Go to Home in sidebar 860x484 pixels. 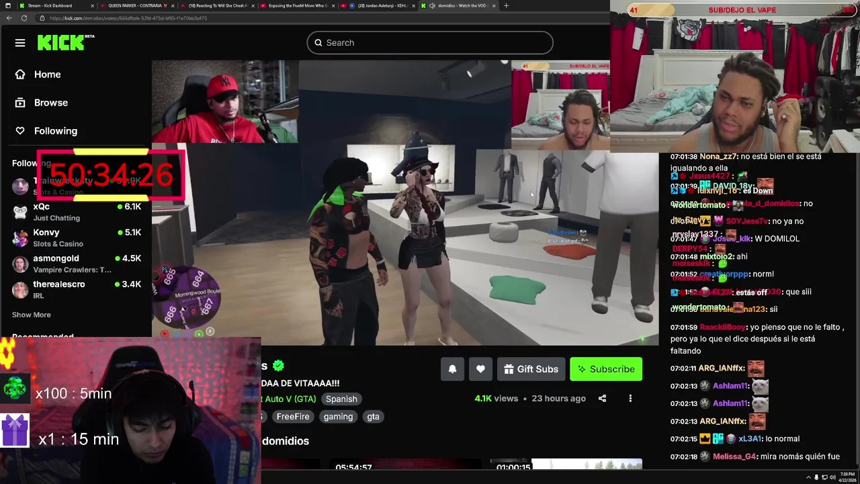[x=47, y=75]
